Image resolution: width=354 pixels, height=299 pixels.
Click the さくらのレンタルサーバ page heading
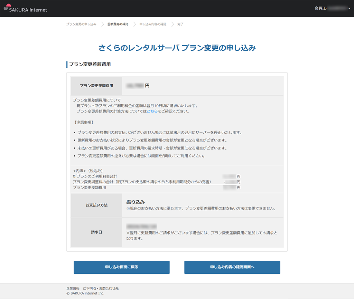[177, 48]
